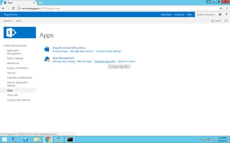Image resolution: width=230 pixels, height=143 pixels.
Task: Open the Chrome menu dots icon
Action: tap(227, 8)
